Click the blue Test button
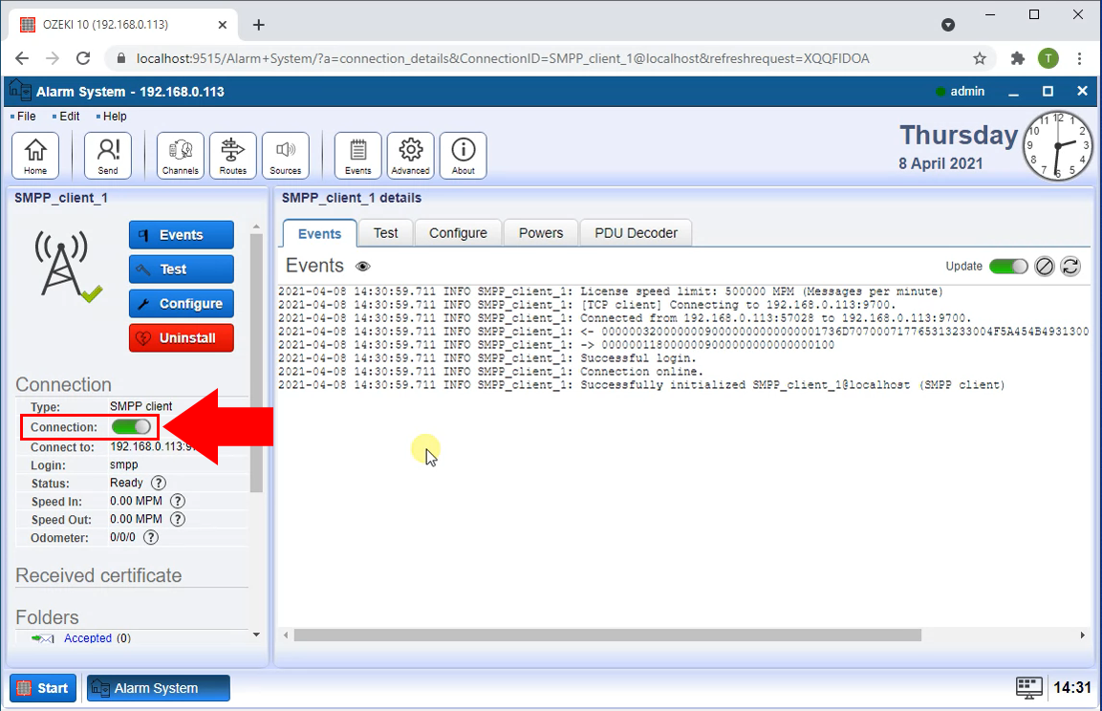This screenshot has height=711, width=1102. (182, 269)
